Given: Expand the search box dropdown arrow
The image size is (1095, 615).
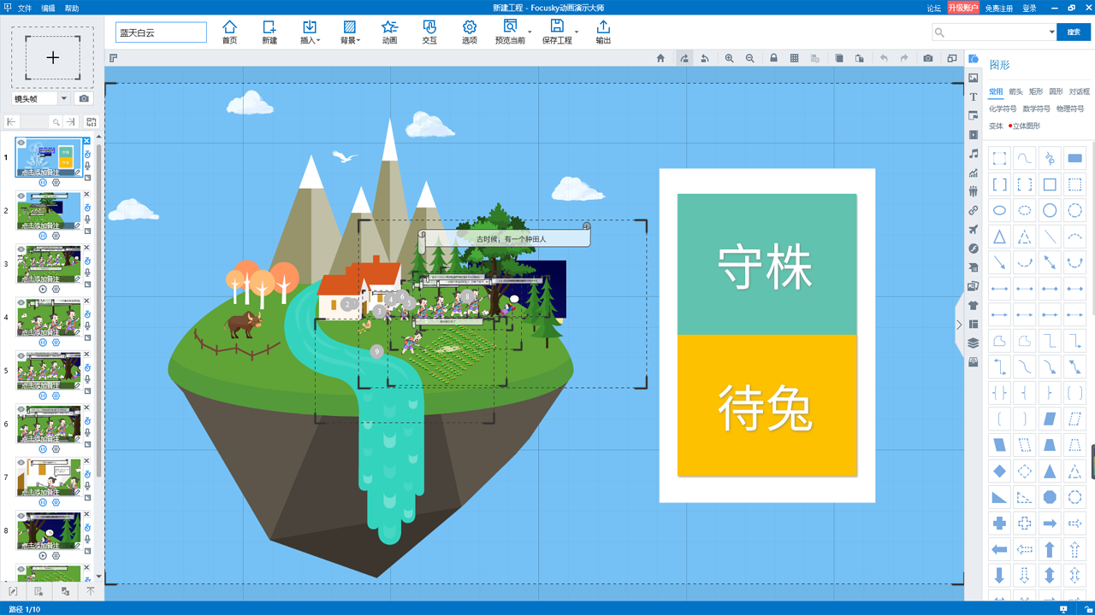Looking at the screenshot, I should (1051, 32).
